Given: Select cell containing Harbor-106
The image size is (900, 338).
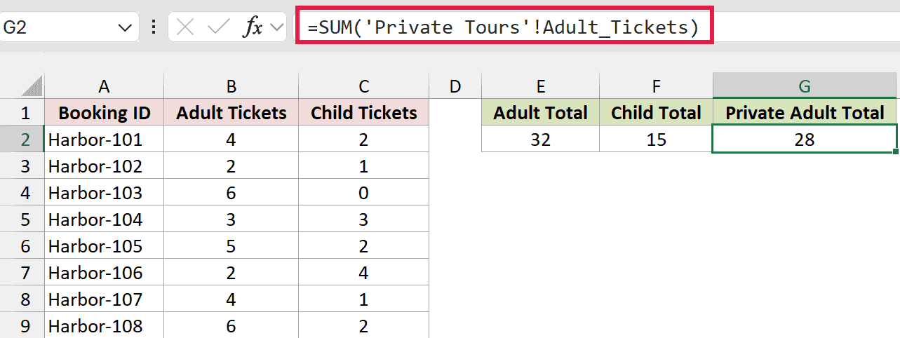Looking at the screenshot, I should 104,273.
